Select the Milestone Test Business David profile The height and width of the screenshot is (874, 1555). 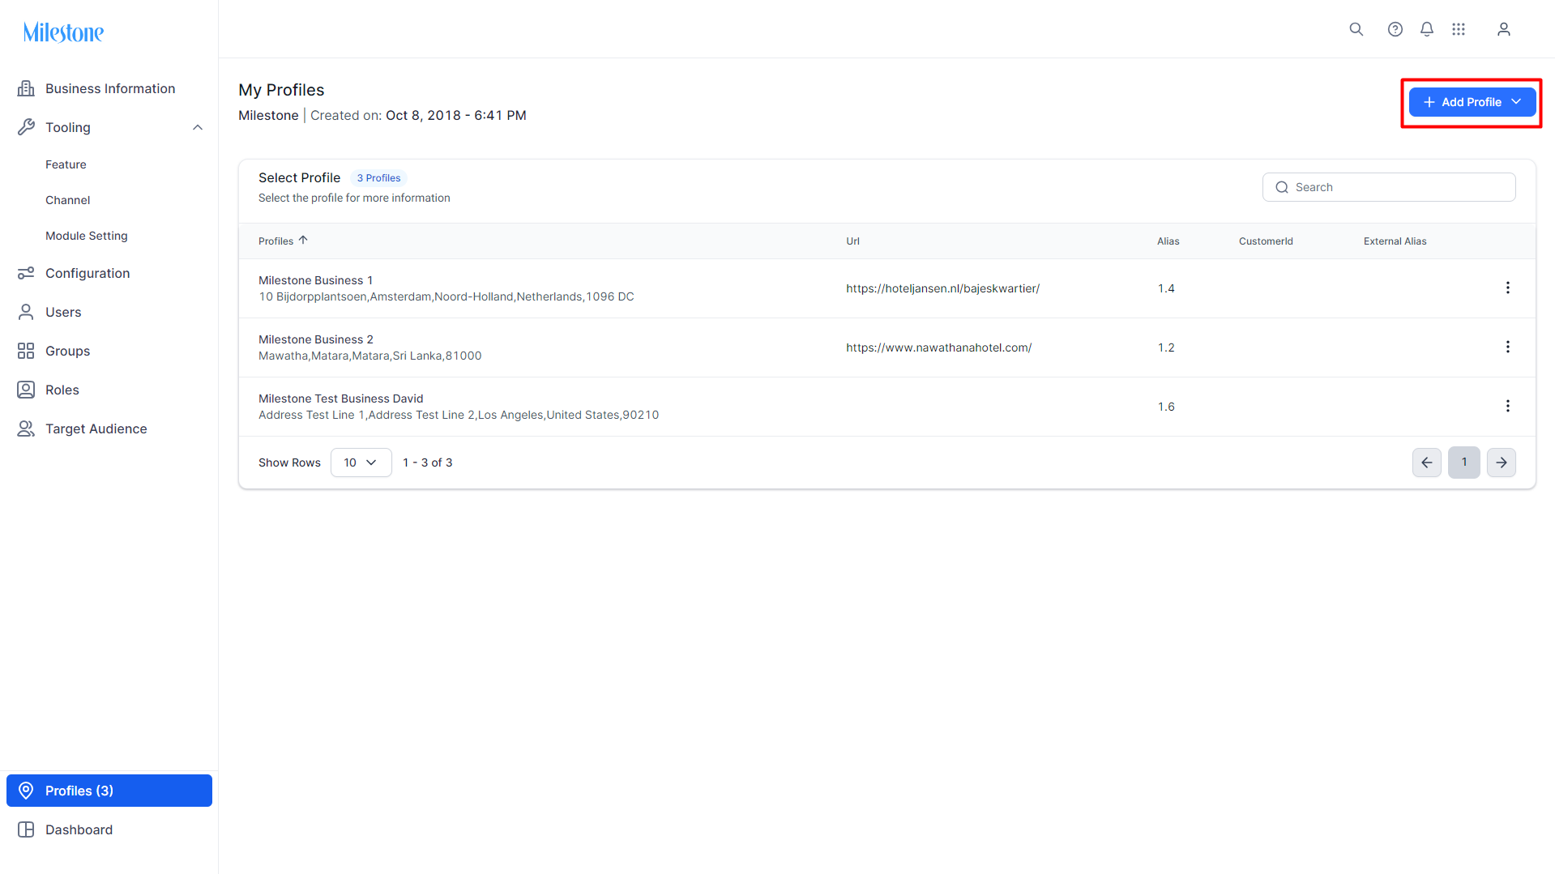340,399
